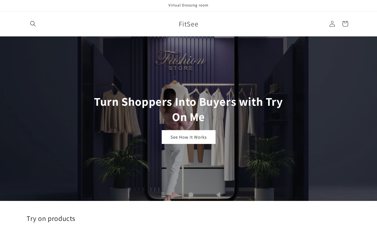Click the See How It Works button
Screen dimensions: 377x235
188,137
